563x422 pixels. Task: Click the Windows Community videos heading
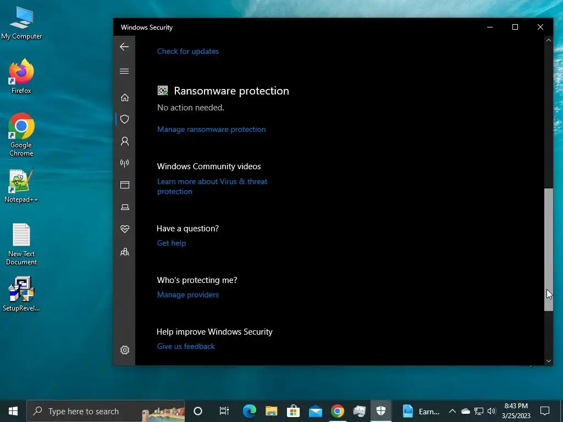[x=209, y=166]
